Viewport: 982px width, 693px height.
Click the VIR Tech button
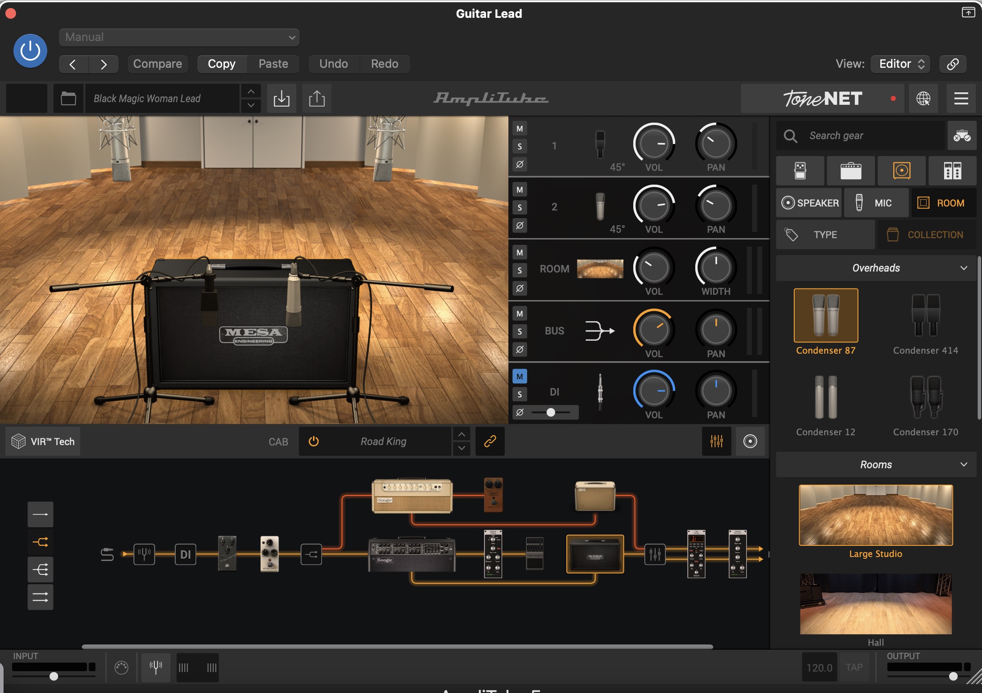[43, 441]
